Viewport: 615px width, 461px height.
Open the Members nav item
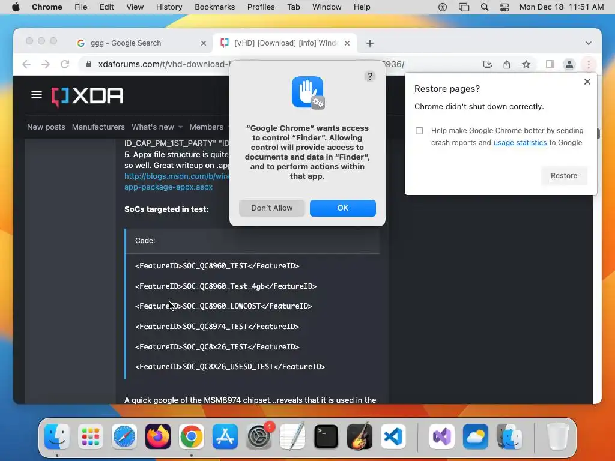click(207, 127)
